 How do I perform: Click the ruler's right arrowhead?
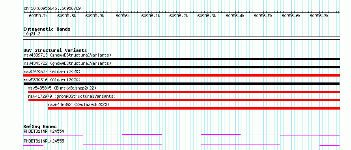pyautogui.click(x=339, y=12)
